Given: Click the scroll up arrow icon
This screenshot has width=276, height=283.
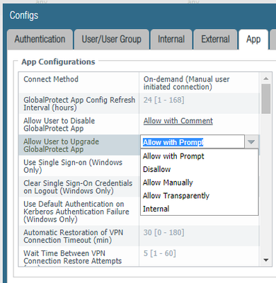Looking at the screenshot, I should point(266,79).
